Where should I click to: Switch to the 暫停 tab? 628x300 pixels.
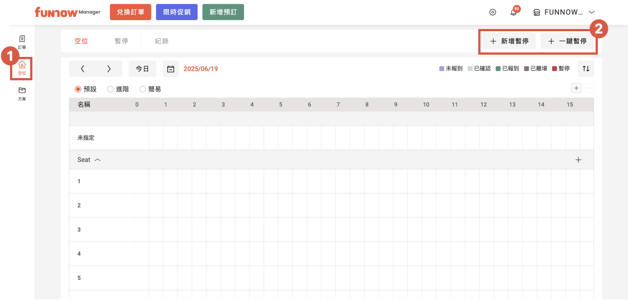[121, 41]
